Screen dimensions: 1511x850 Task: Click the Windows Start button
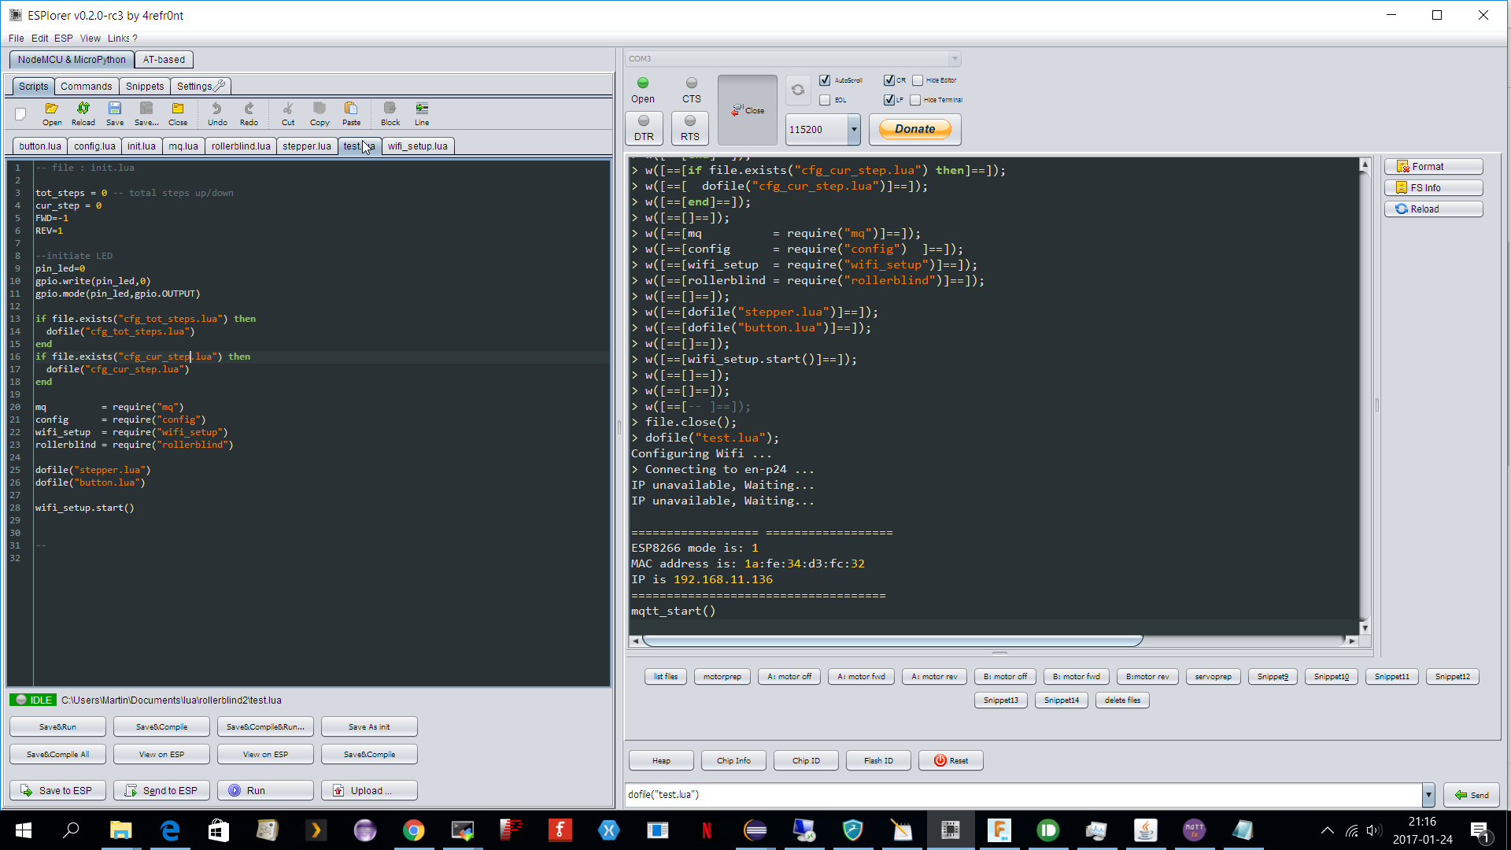(x=23, y=830)
